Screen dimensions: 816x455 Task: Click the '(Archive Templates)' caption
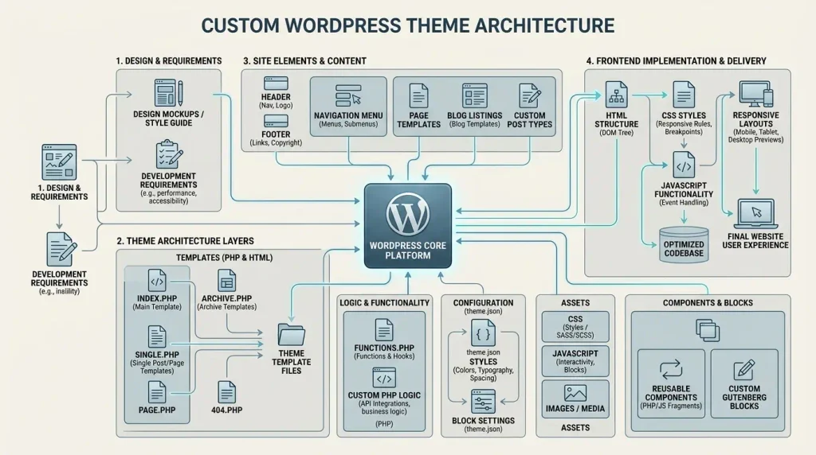click(x=226, y=307)
